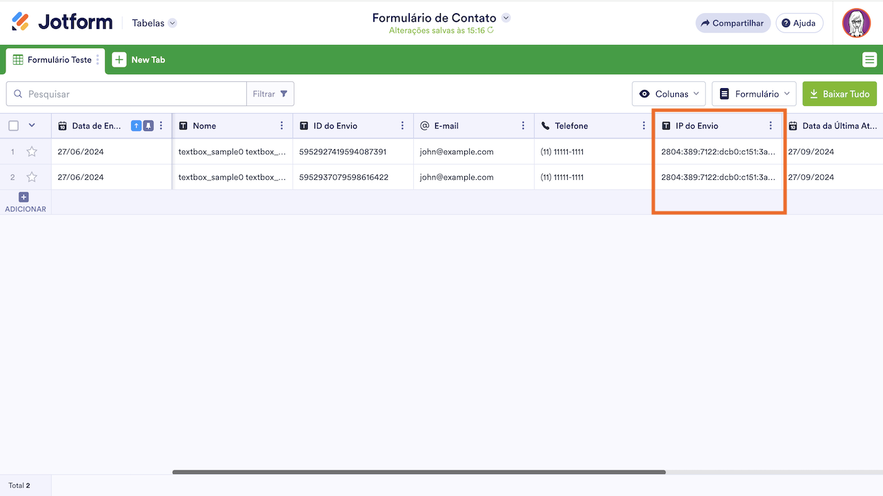
Task: Click the Nome column header
Action: coord(232,125)
